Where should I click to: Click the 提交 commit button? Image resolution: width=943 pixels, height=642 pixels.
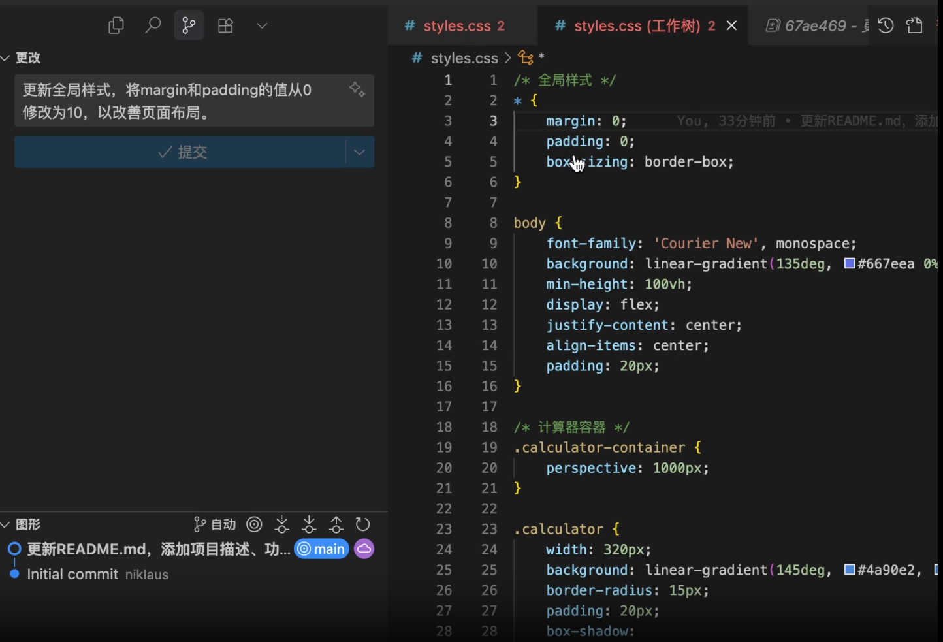180,152
